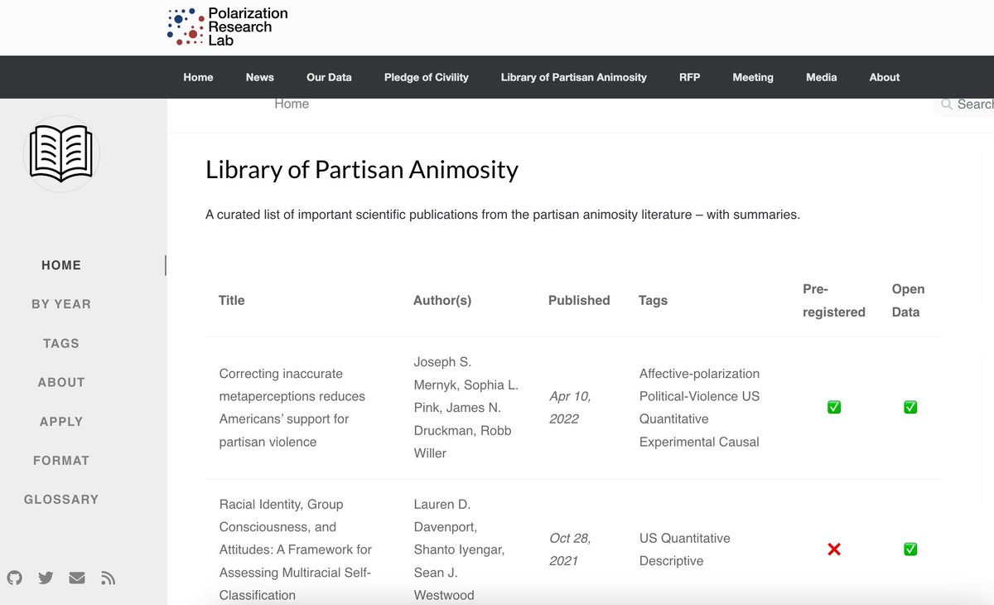Viewport: 994px width, 605px height.
Task: Open the Twitter icon in sidebar footer
Action: click(46, 578)
